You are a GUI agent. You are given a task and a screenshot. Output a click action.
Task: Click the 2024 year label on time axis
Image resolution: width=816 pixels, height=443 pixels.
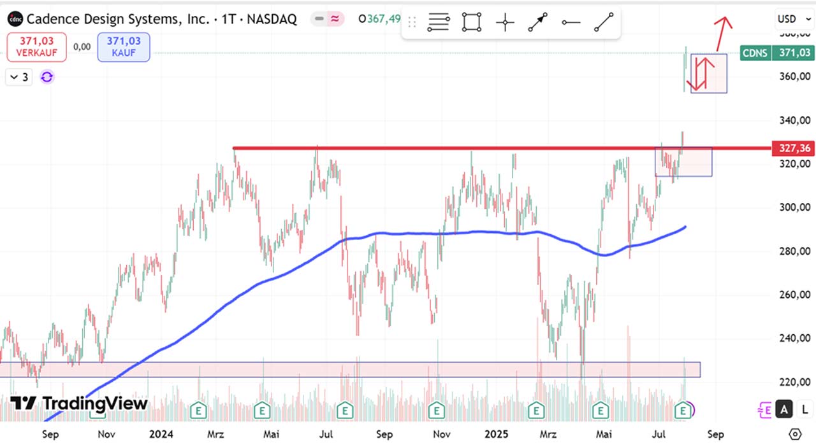(161, 434)
